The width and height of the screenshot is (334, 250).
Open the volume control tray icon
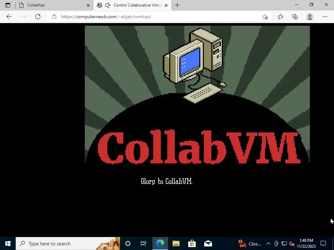point(292,243)
